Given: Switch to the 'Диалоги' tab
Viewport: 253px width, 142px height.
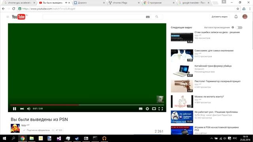Looking at the screenshot, I should tap(89, 3).
